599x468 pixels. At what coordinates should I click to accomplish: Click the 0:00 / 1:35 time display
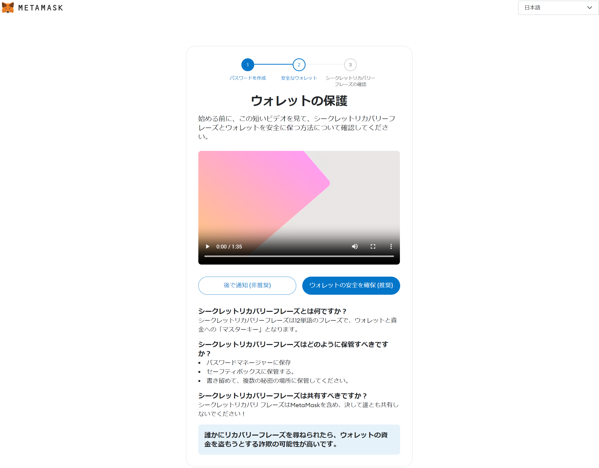229,246
